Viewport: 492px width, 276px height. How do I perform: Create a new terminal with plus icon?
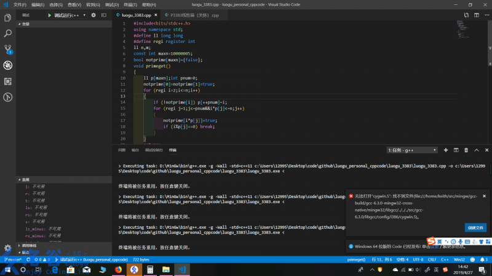click(x=446, y=150)
